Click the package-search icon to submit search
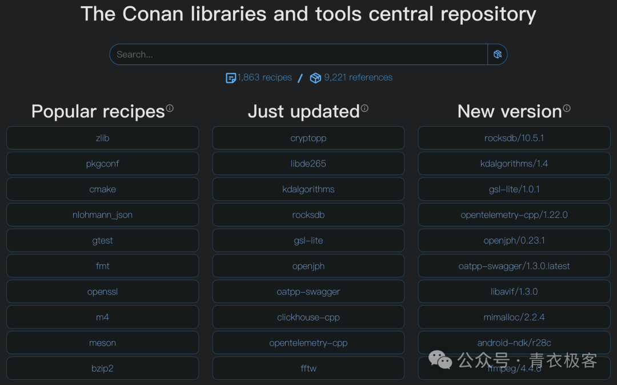Viewport: 617px width, 385px height. coord(497,54)
